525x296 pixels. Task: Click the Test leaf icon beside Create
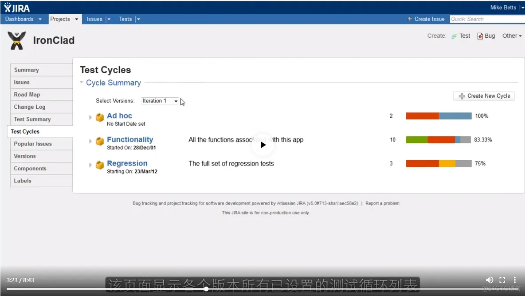454,36
